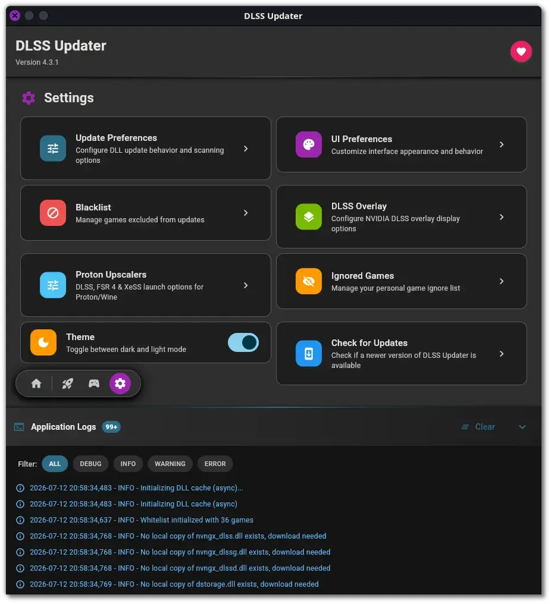Open the home navigation icon
The width and height of the screenshot is (551, 604).
tap(36, 383)
